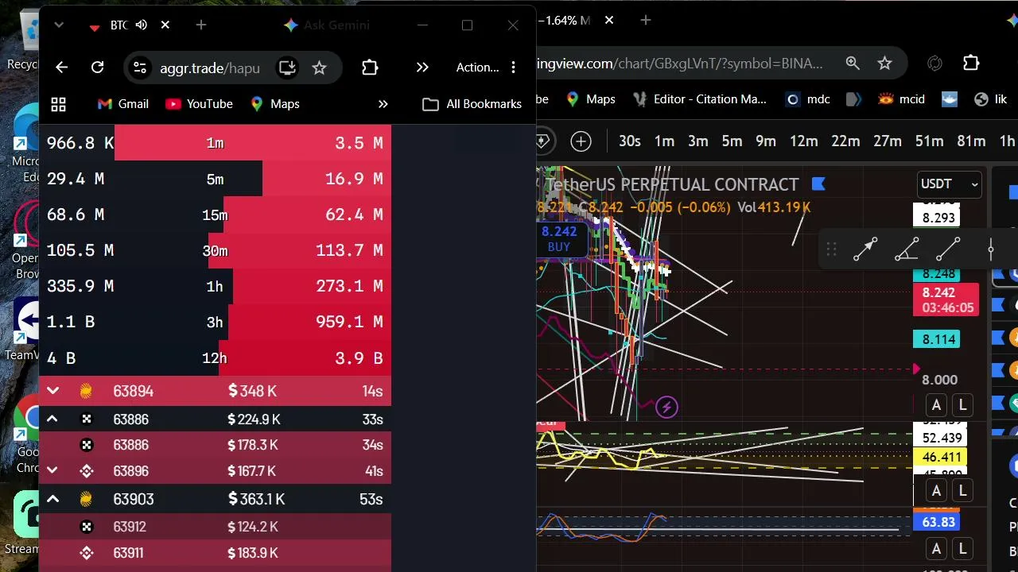Show hidden bookmarks chevron beside Maps

coord(383,104)
